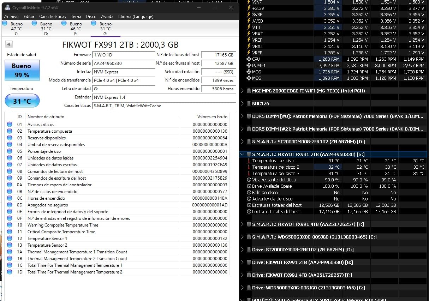Click the blue status orb for drive C:
429x301 pixels.
[x=5, y=23]
